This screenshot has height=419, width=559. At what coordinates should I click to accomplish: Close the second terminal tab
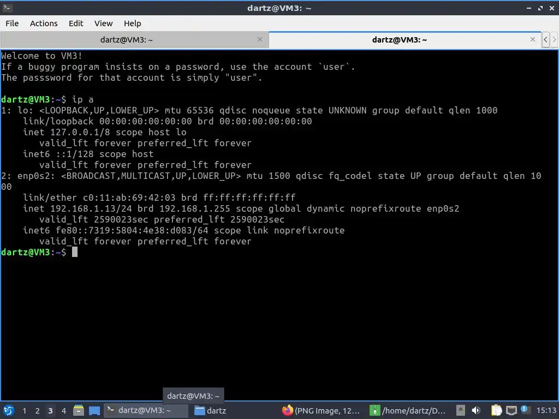[x=533, y=39]
